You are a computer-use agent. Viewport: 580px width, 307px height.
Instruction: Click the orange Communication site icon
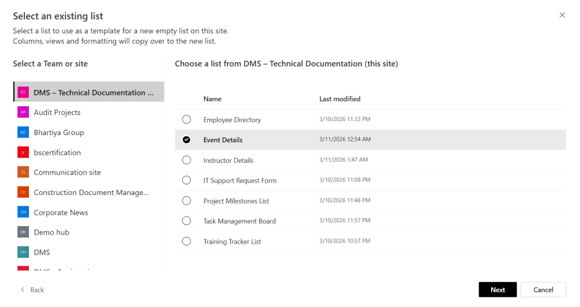23,172
